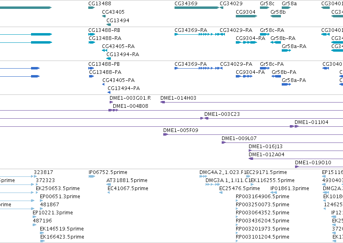Select the IP06752.5prime EST label

[x=108, y=172]
